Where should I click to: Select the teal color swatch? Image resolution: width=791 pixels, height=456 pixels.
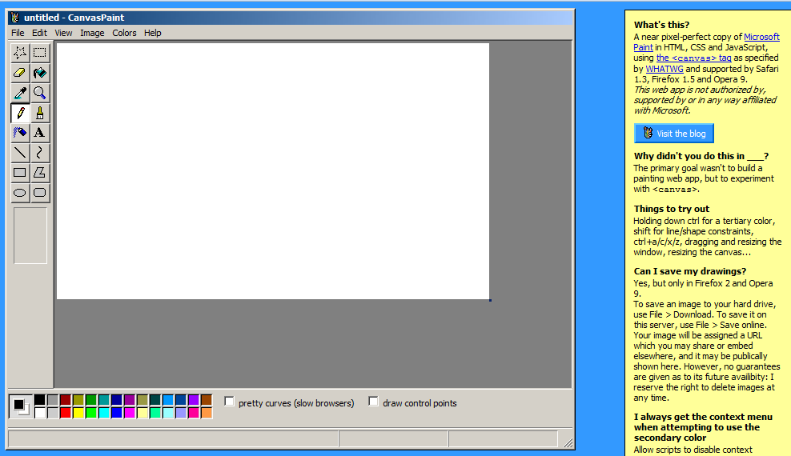click(x=104, y=400)
